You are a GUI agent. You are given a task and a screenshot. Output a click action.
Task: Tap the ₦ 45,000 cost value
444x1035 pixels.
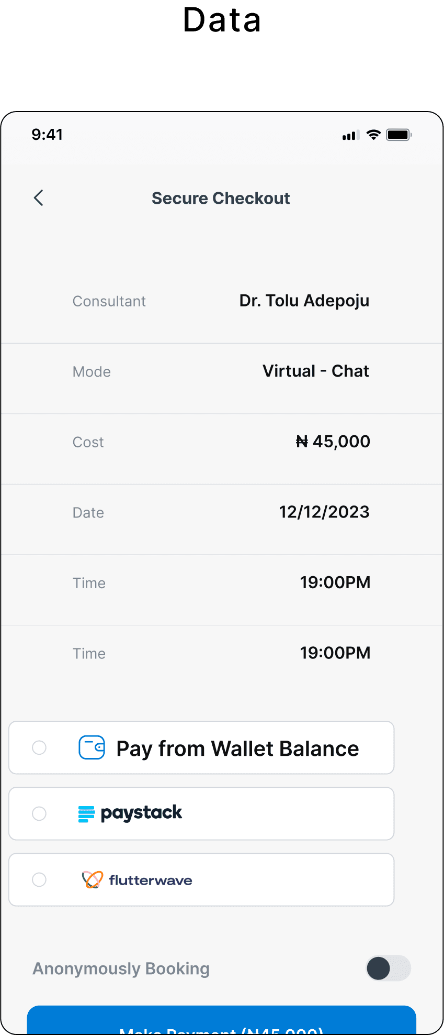click(x=333, y=442)
